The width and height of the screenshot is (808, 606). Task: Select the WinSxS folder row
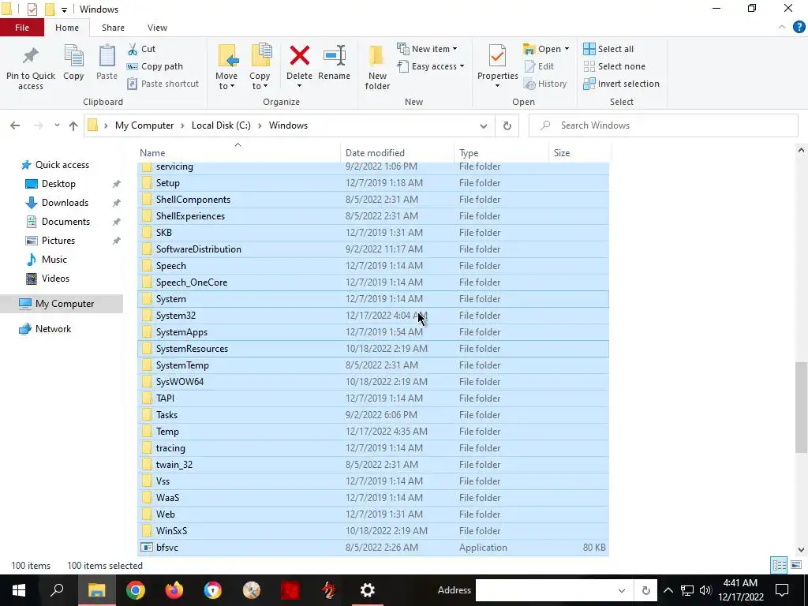point(373,531)
